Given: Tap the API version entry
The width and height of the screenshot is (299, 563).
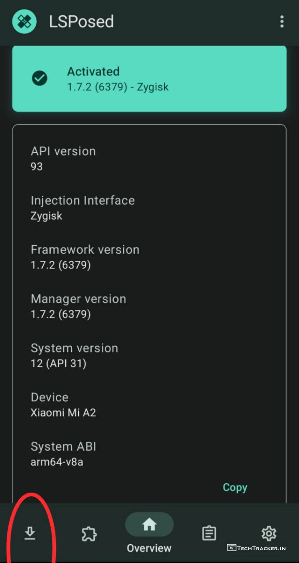Looking at the screenshot, I should [63, 158].
